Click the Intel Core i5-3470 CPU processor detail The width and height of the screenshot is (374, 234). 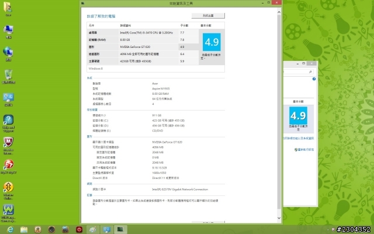[x=147, y=33]
